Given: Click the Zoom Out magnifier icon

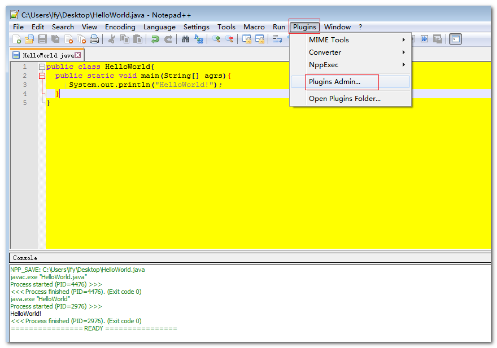Looking at the screenshot, I should click(229, 39).
